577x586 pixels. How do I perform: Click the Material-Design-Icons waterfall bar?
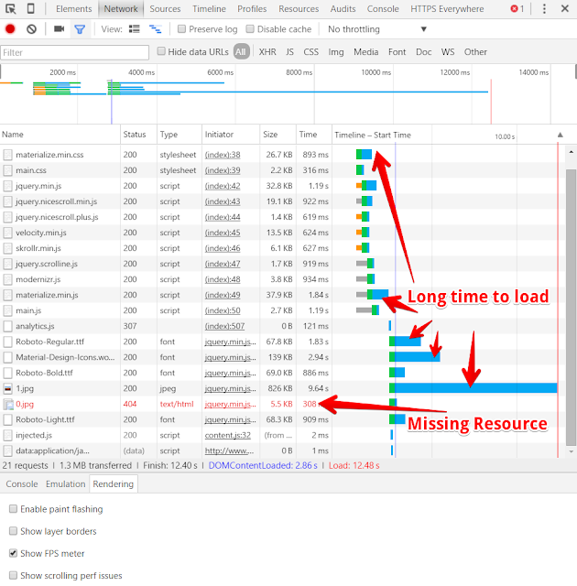coord(415,357)
